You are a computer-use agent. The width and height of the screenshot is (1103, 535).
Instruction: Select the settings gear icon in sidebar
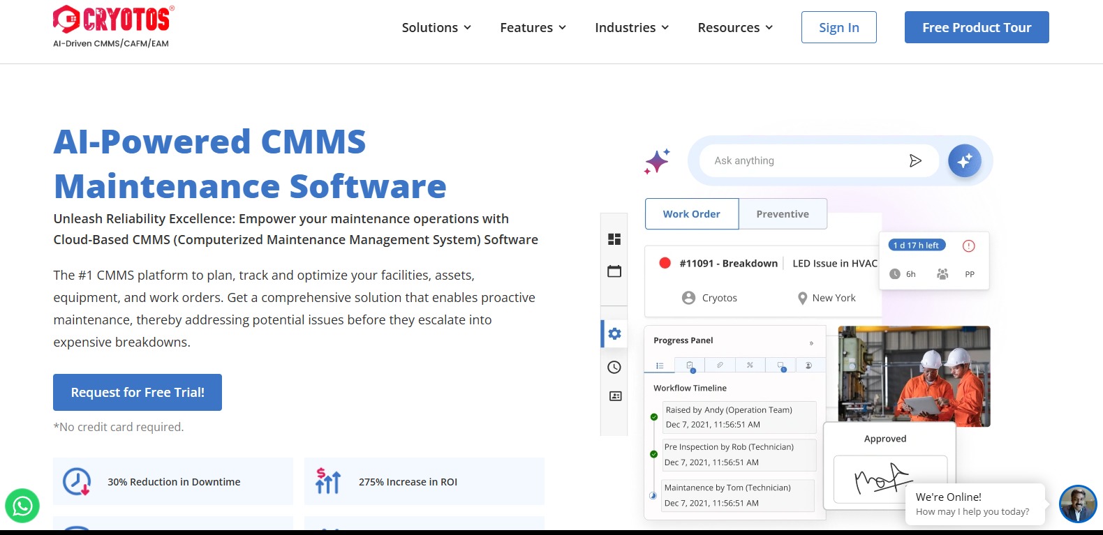(614, 333)
